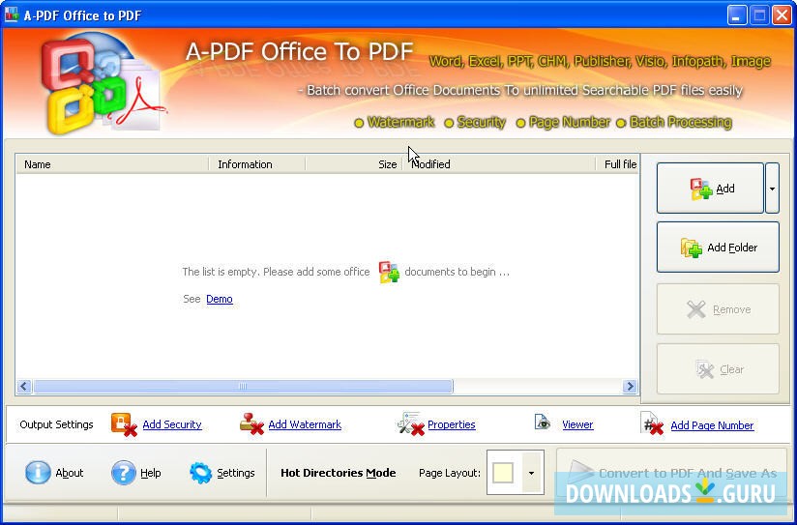
Task: Open the Settings label
Action: coord(235,473)
